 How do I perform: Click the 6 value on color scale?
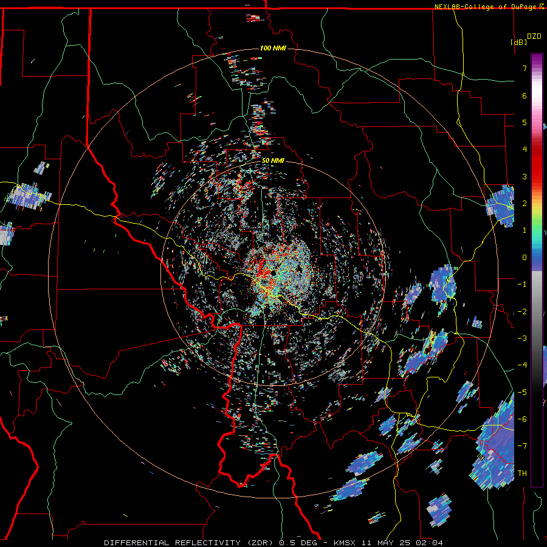[x=525, y=95]
